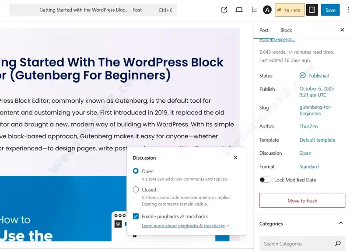Click the Move to trash button

(x=302, y=201)
